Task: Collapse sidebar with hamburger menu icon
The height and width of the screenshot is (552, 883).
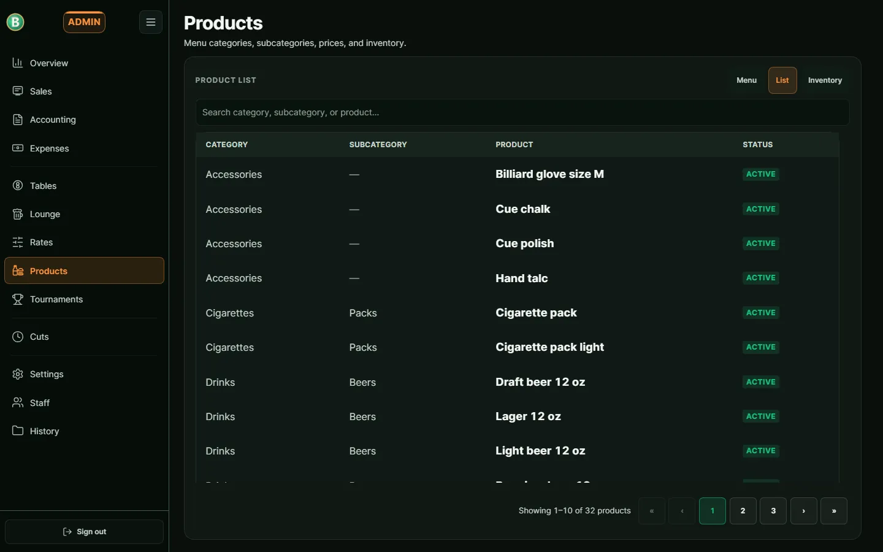Action: point(150,22)
